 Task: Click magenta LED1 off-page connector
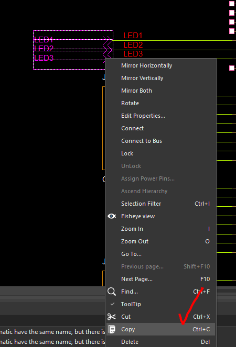44,40
